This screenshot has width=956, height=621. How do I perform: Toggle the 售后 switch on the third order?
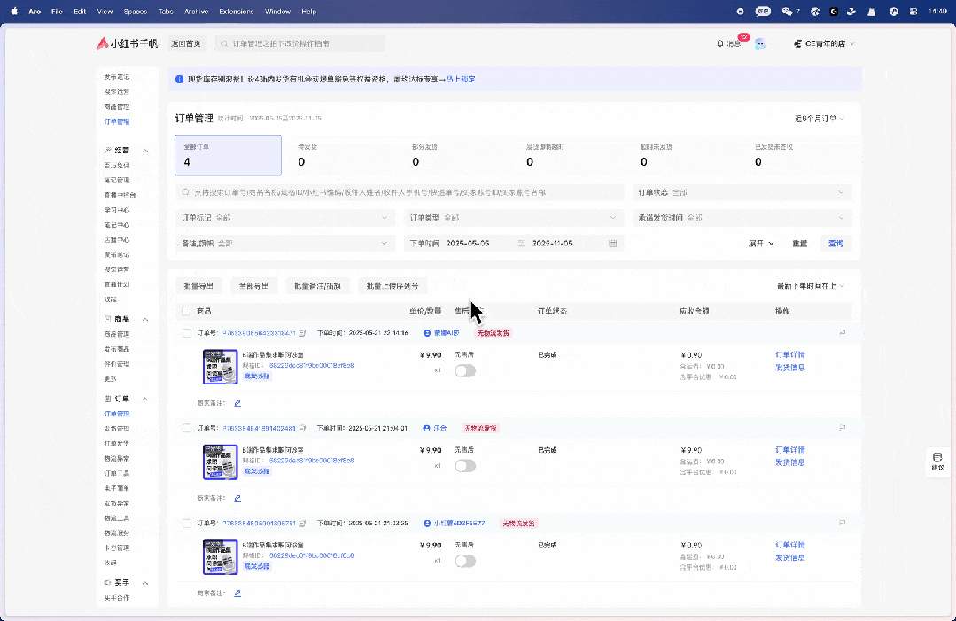[465, 561]
